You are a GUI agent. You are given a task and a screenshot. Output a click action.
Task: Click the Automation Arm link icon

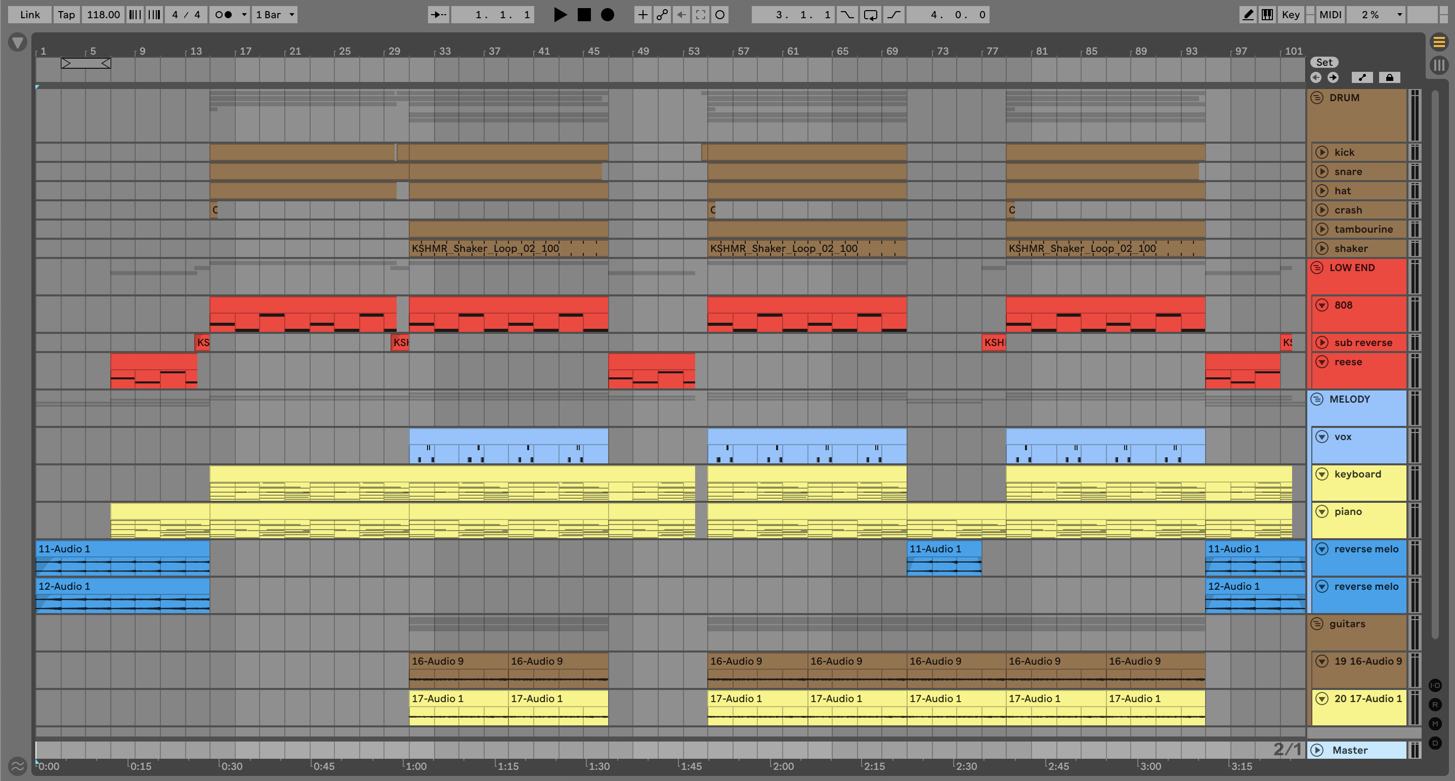(x=662, y=15)
